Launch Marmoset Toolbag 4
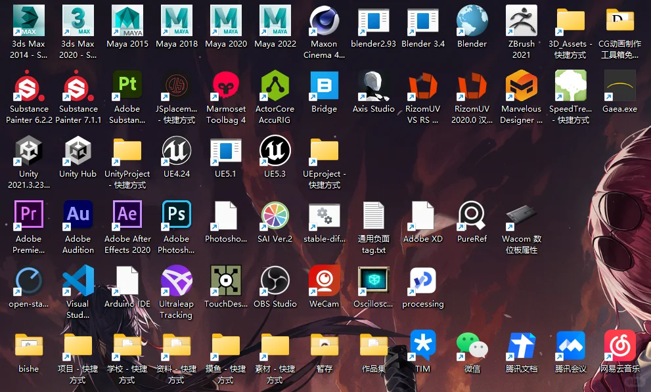 (x=226, y=85)
